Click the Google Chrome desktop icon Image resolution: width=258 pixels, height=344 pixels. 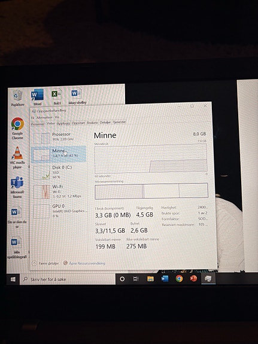click(17, 129)
